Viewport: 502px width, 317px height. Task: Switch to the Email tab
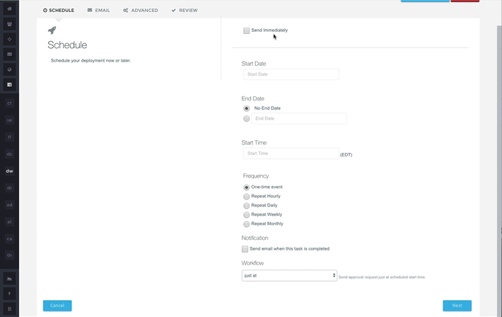(99, 11)
